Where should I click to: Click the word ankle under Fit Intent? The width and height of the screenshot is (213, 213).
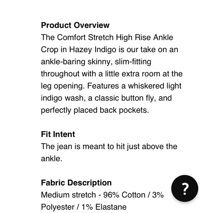coord(51,159)
